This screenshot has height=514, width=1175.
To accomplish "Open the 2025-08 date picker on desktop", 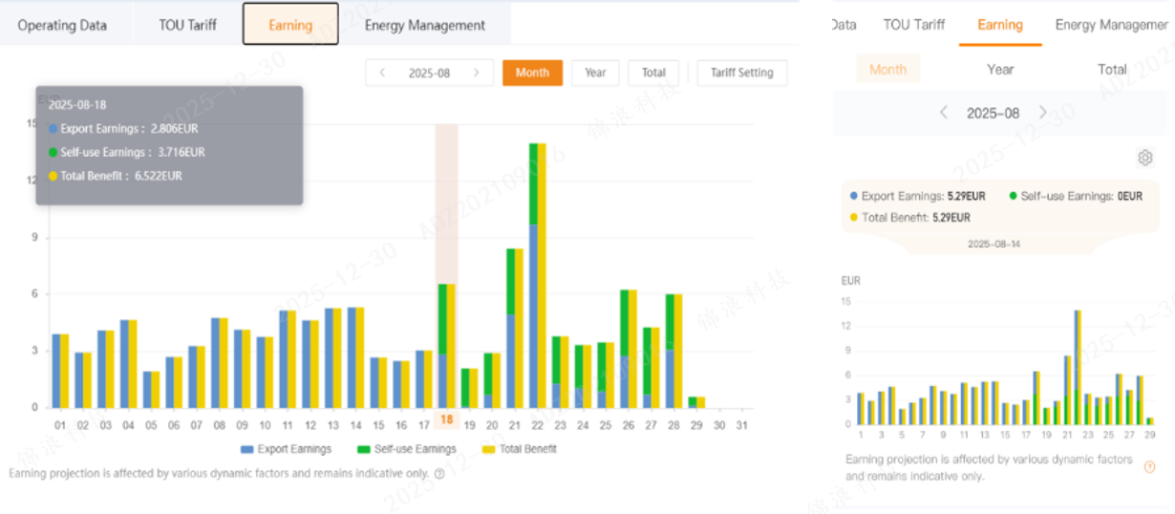I will pos(429,73).
